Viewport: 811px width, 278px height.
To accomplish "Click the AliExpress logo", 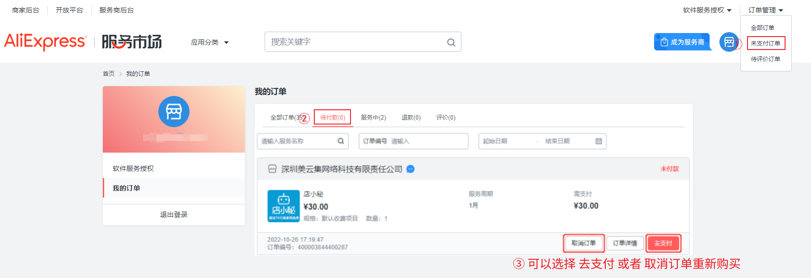I will (45, 41).
